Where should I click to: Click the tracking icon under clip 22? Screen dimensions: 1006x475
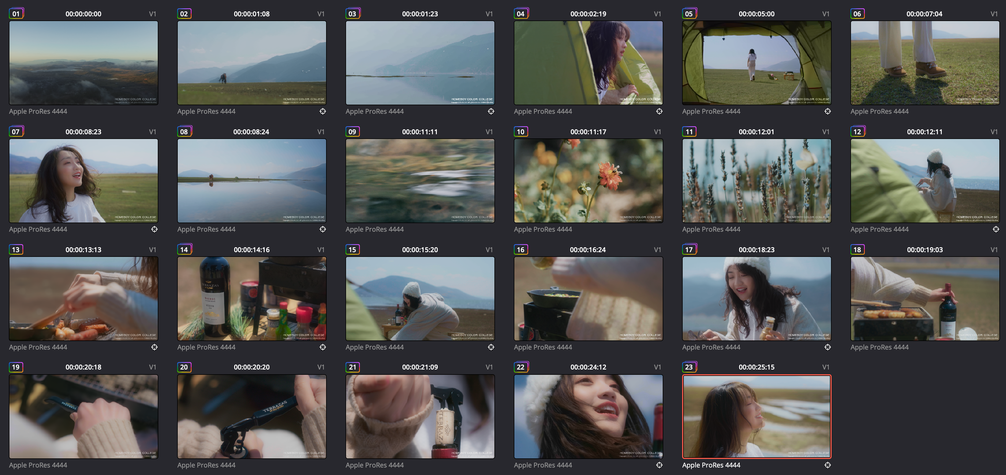(x=659, y=465)
